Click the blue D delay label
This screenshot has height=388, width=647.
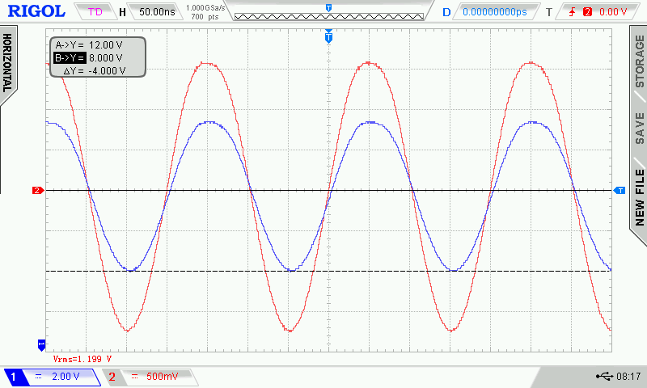tap(446, 12)
